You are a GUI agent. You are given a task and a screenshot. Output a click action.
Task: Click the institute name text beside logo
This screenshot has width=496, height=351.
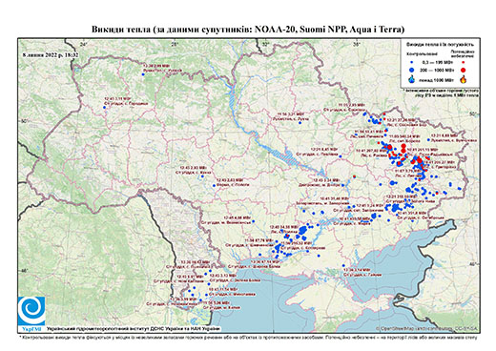pos(133,329)
